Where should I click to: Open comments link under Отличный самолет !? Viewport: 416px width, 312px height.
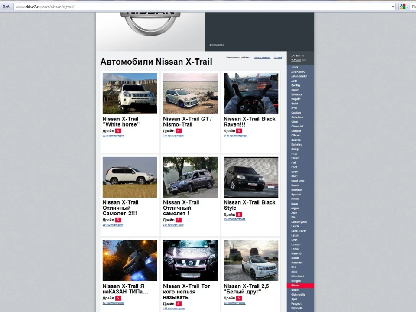pos(173,225)
